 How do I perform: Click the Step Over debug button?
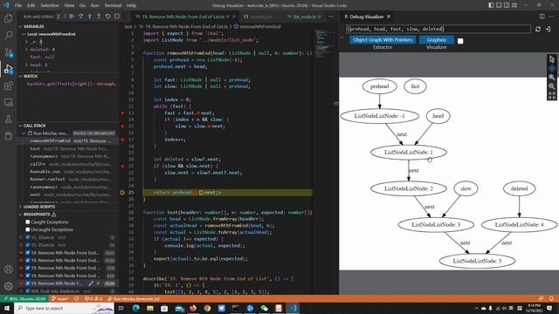point(80,17)
